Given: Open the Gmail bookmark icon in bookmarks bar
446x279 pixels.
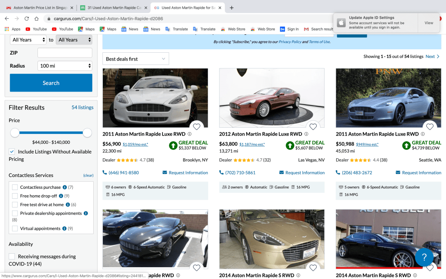Looking at the screenshot, I should 306,29.
